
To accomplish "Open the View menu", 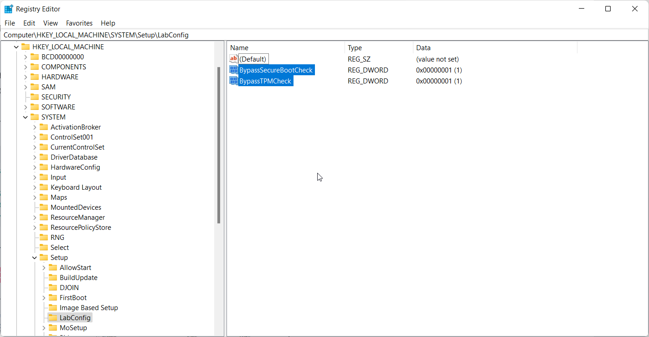I will coord(51,23).
